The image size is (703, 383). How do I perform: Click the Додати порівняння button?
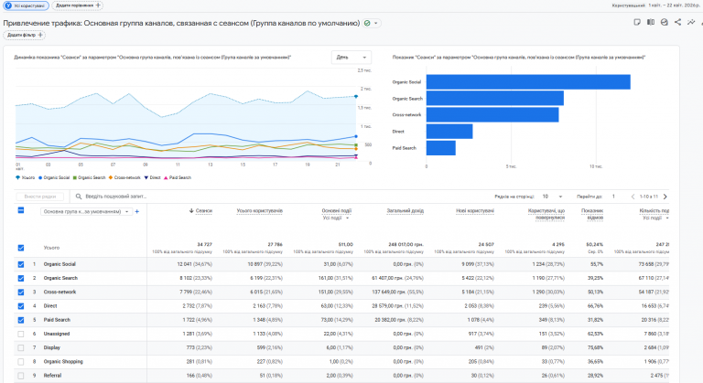[x=78, y=5]
